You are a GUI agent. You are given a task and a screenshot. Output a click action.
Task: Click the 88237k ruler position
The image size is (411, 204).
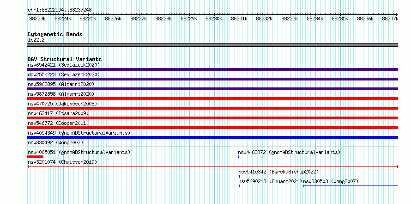[x=390, y=19]
